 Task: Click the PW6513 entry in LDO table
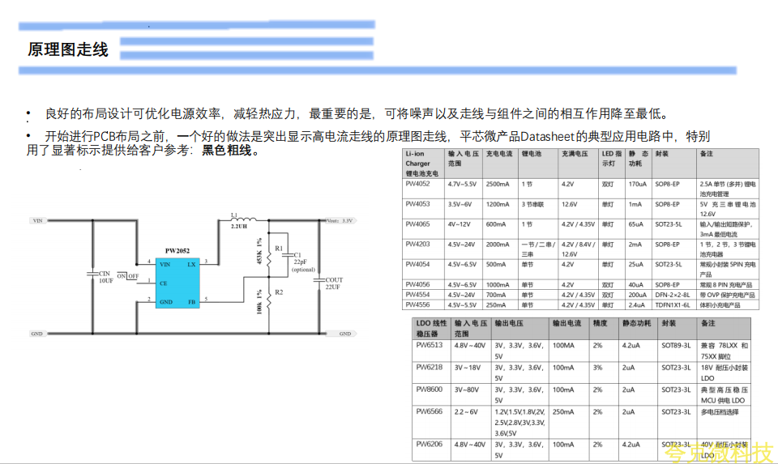point(429,345)
